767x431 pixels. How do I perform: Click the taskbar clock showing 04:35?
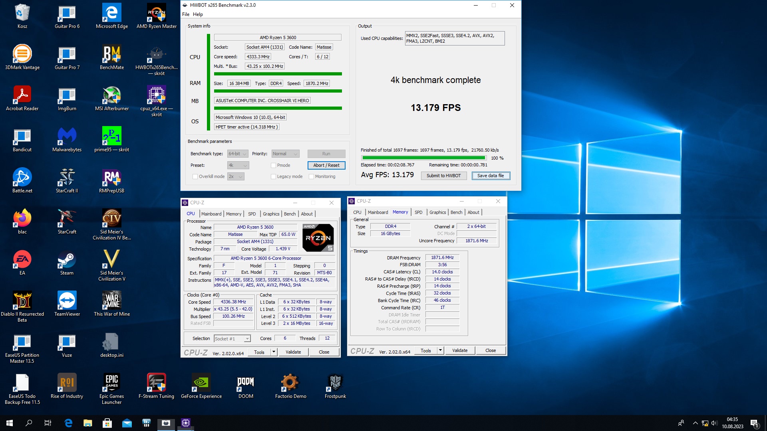(732, 423)
